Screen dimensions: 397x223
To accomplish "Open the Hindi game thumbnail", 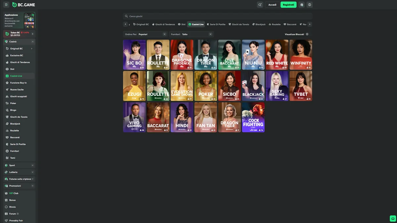I will (182, 117).
